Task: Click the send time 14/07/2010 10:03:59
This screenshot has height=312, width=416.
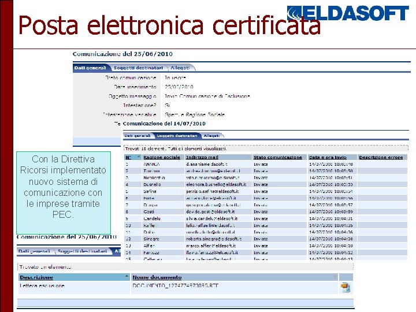Action: [331, 211]
